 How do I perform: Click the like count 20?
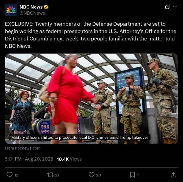(99, 175)
